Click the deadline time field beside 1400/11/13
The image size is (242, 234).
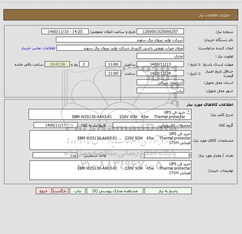(x=113, y=64)
